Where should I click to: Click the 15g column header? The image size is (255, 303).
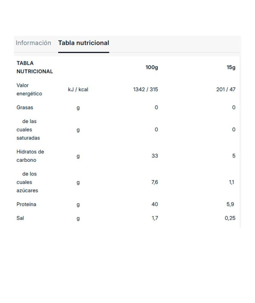pyautogui.click(x=231, y=67)
